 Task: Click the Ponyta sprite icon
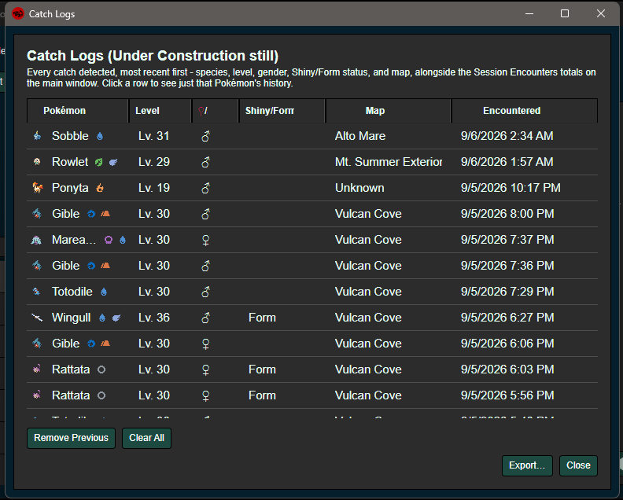pos(37,187)
